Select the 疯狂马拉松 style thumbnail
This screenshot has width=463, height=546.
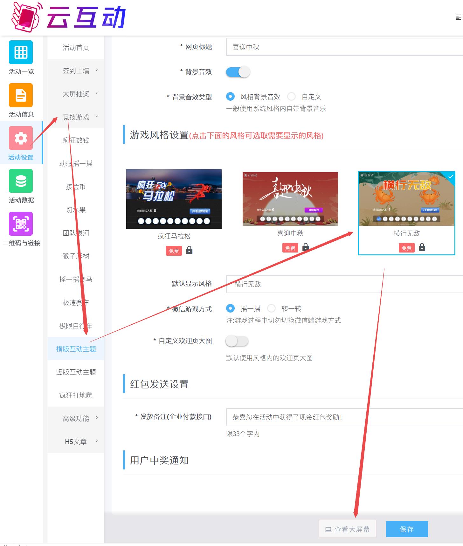point(174,199)
